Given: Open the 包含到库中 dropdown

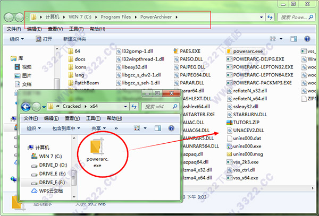Looking at the screenshot, I should point(66,128).
